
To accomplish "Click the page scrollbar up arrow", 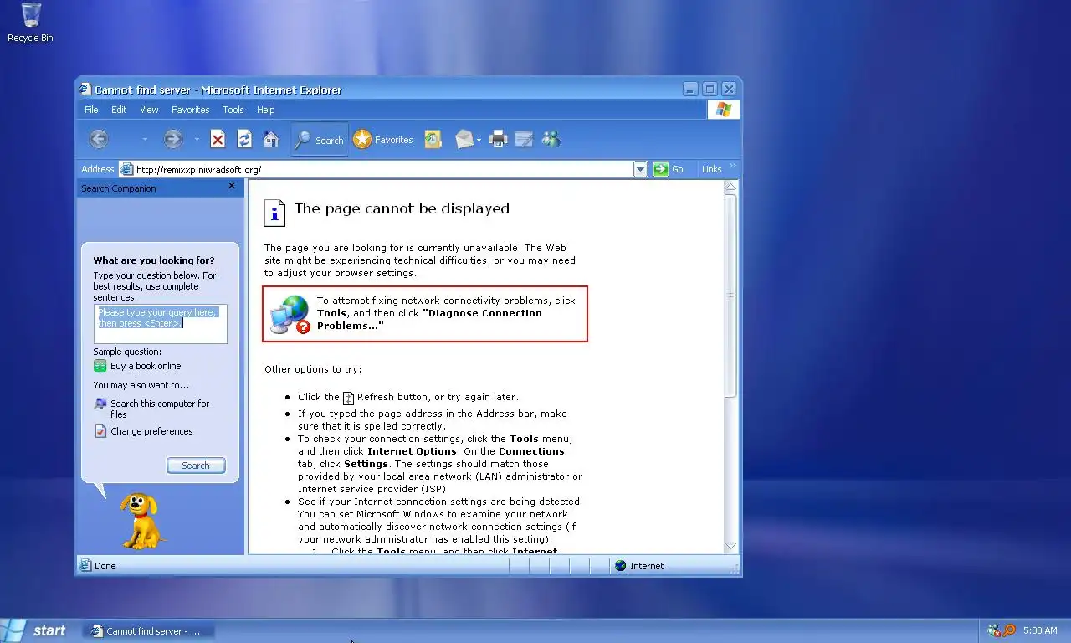I will pyautogui.click(x=730, y=187).
